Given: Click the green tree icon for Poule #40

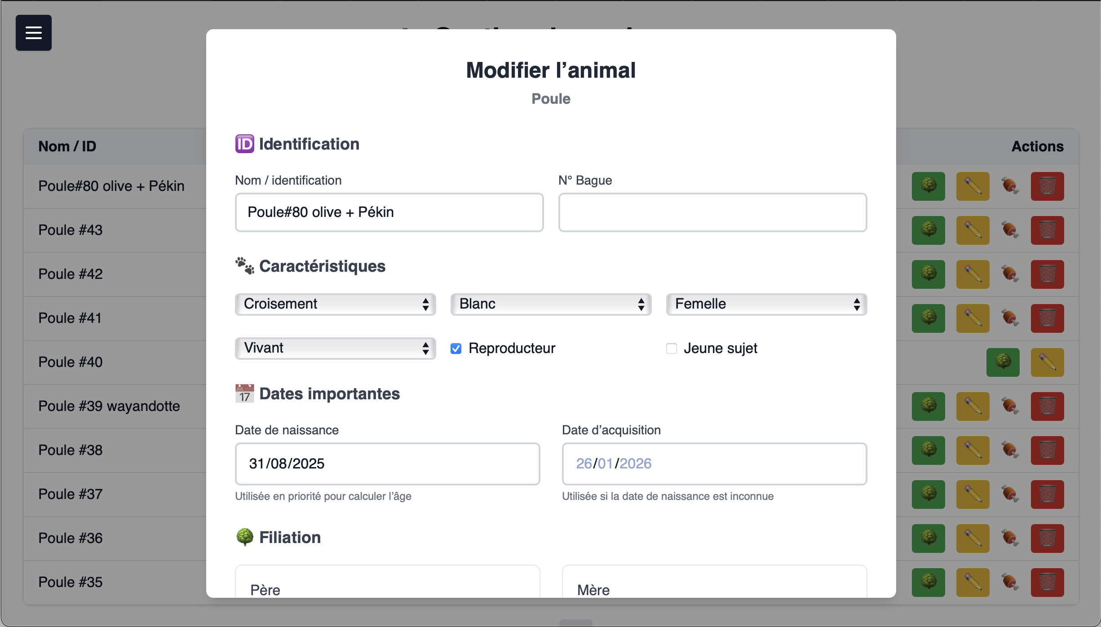Looking at the screenshot, I should [x=1003, y=362].
